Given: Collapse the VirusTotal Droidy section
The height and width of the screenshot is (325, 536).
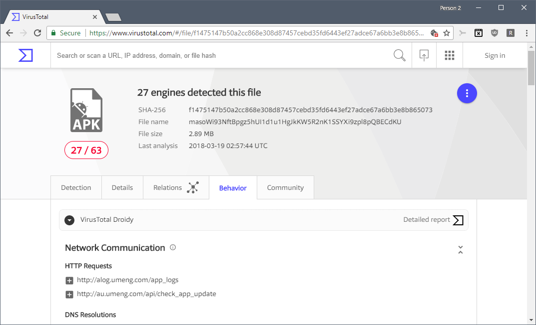Looking at the screenshot, I should click(x=69, y=220).
